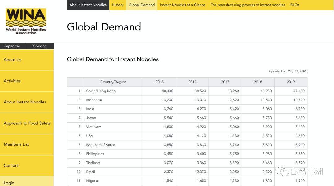
Task: Open the History tab
Action: point(118,5)
